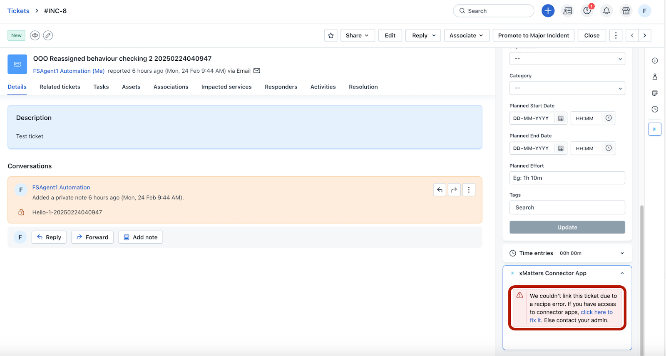Screen dimensions: 666x356
Task: Open the notifications bell
Action: click(606, 11)
